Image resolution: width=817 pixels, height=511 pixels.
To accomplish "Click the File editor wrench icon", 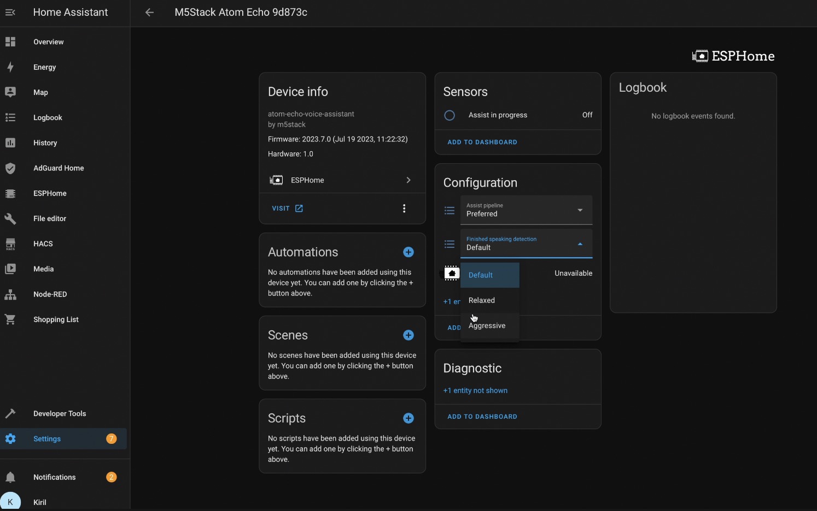I will click(x=10, y=218).
